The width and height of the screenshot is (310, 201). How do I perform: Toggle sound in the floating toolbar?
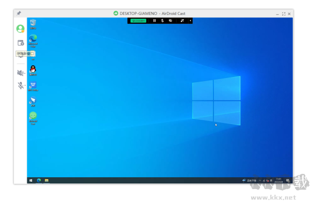click(171, 21)
